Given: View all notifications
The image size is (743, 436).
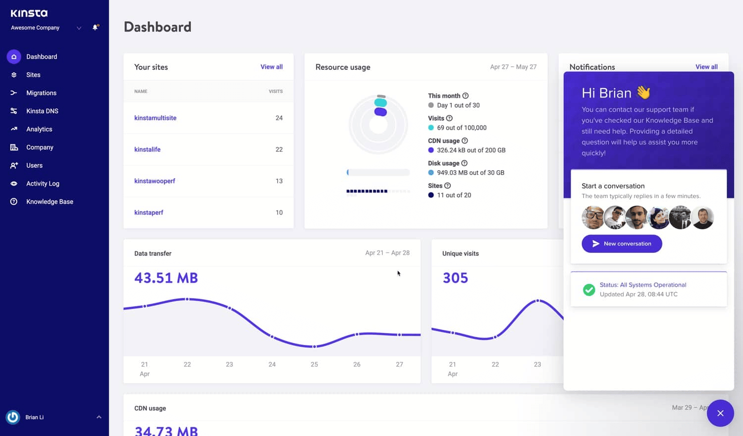Looking at the screenshot, I should [x=706, y=67].
